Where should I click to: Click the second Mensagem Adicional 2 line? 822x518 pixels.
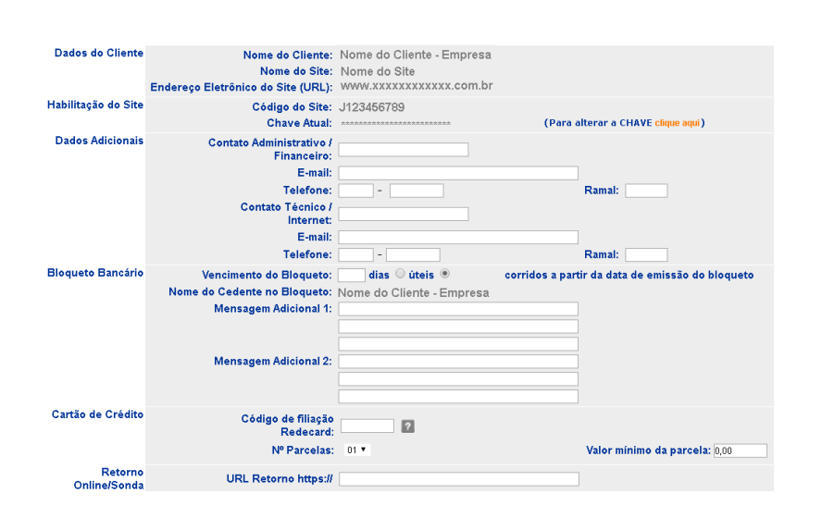click(x=458, y=379)
